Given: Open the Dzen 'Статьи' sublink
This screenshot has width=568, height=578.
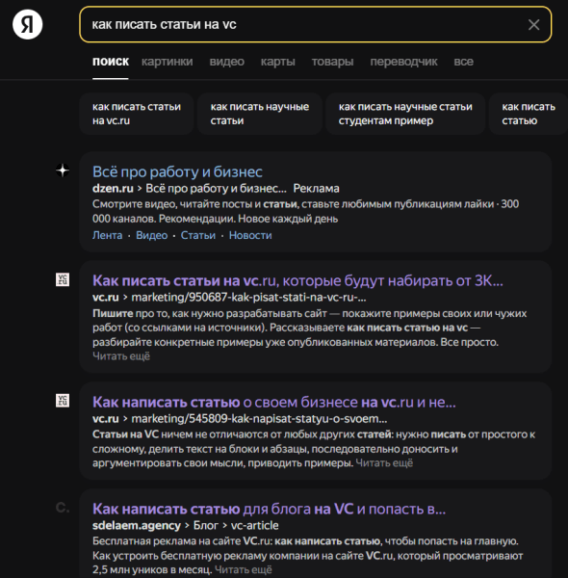Looking at the screenshot, I should click(x=198, y=235).
